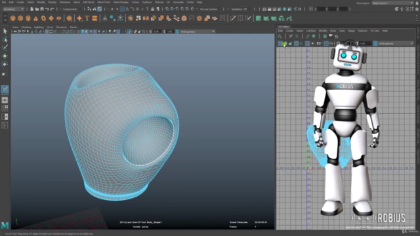Open UV Editor sRGB gamma dropdown
This screenshot has width=420, height=236.
(396, 43)
